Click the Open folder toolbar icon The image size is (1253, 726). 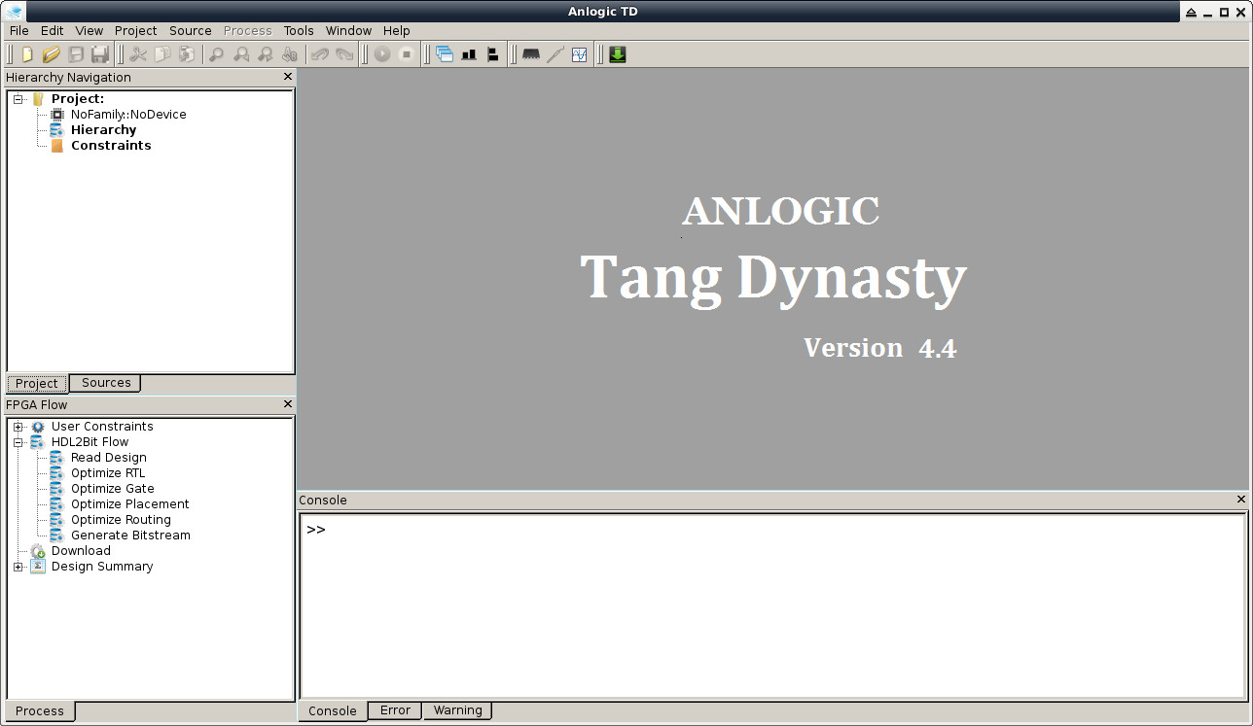(52, 54)
